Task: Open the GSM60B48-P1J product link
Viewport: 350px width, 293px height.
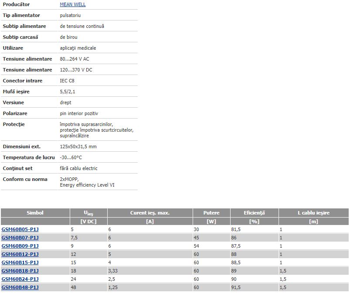Action: [20, 287]
